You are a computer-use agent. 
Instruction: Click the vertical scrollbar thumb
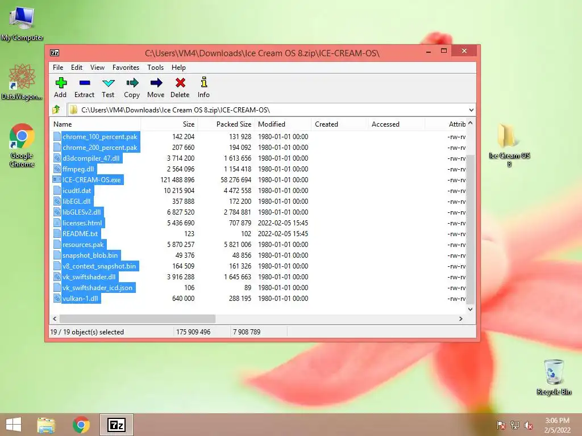(x=470, y=229)
